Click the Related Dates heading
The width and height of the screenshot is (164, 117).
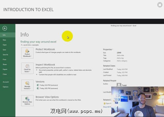[109, 66]
